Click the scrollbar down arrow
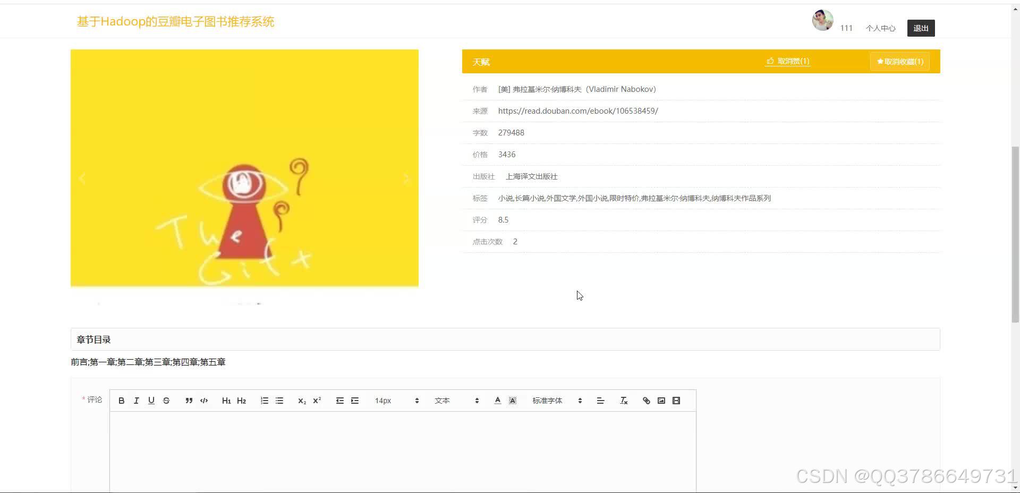The width and height of the screenshot is (1020, 493). [x=1015, y=488]
